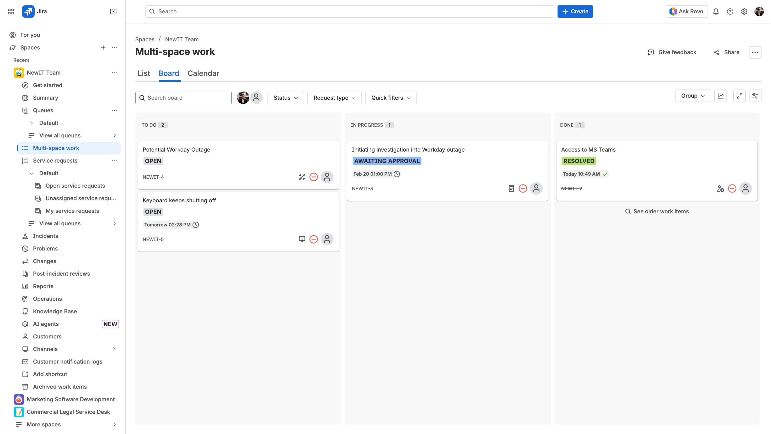Go to Open service requests queue
This screenshot has width=771, height=434.
click(x=75, y=186)
